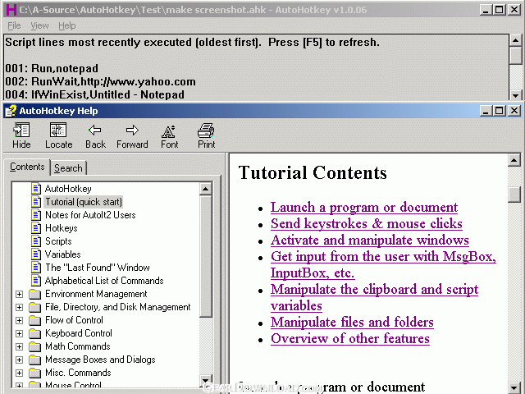Viewport: 525px width, 394px height.
Task: Click the page icon beside Tutorial (quick start)
Action: (x=36, y=202)
